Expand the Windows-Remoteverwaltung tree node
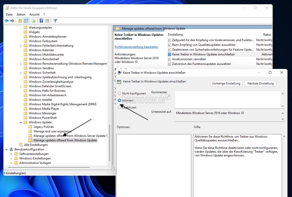Viewport: 292px width, 197px height. pos(21,64)
